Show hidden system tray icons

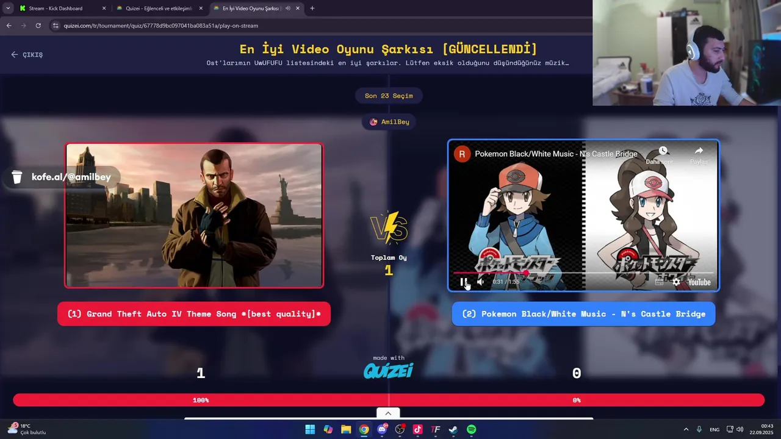[x=686, y=429]
